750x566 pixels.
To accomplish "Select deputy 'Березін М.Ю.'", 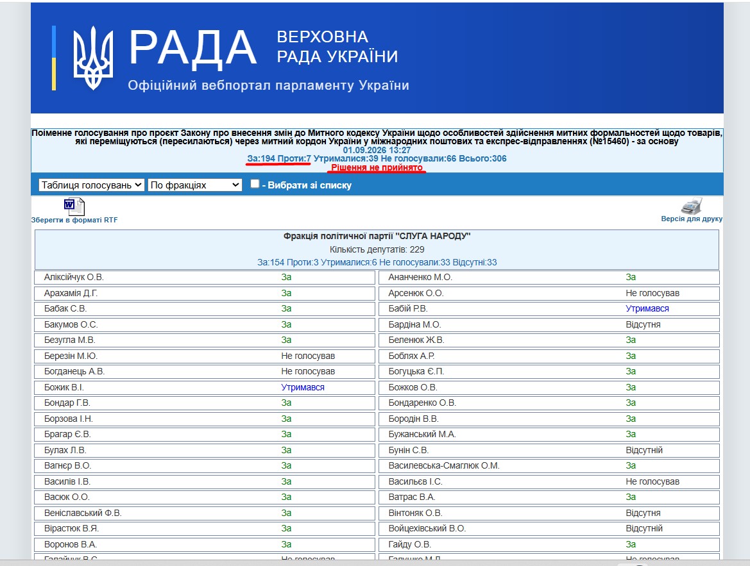I will (x=71, y=356).
